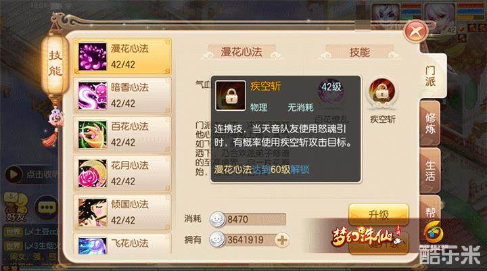
Task: Open the 好友 friends icon
Action: pyautogui.click(x=16, y=207)
